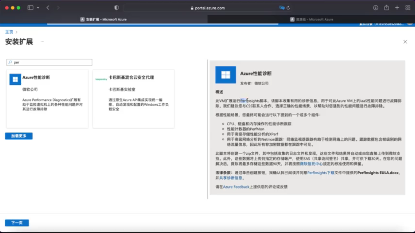Click the large Azure性能诊断 icon in the details panel
The width and height of the screenshot is (415, 233).
pos(226,75)
